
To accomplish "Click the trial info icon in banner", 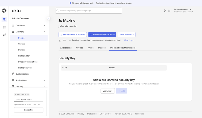I will click(x=70, y=3).
